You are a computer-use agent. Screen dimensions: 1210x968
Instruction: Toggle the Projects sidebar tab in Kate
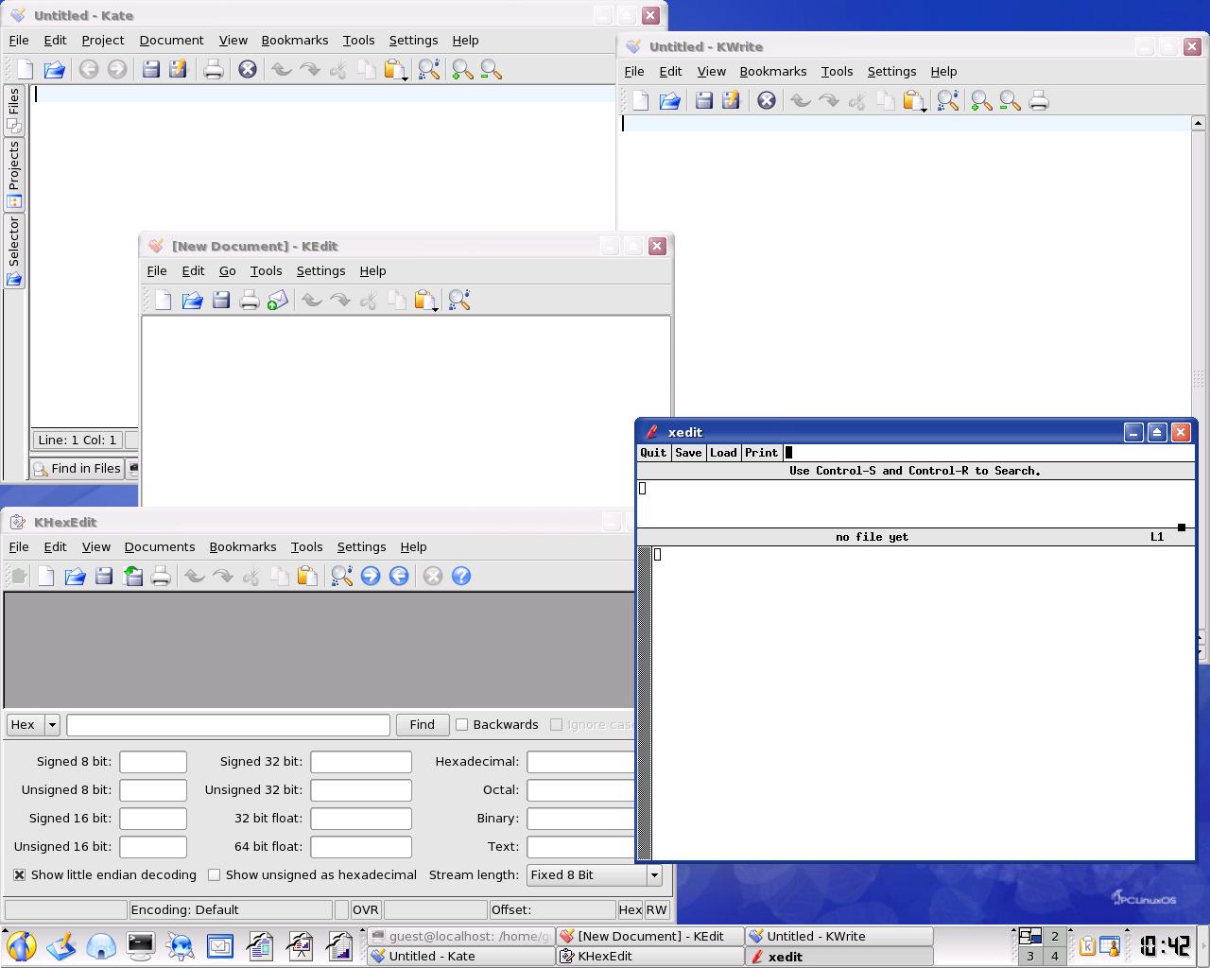click(14, 174)
